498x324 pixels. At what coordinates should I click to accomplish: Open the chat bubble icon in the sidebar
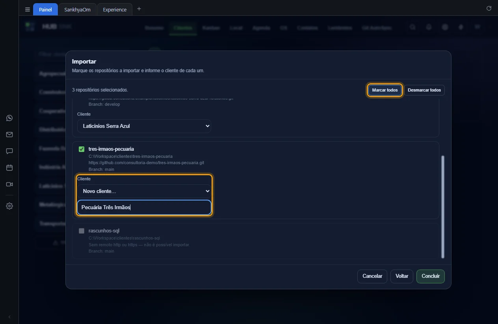click(x=9, y=151)
